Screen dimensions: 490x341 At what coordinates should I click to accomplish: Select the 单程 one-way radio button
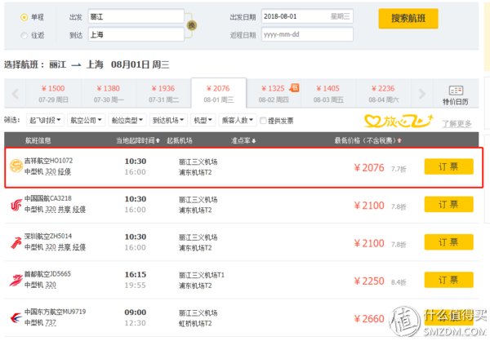[x=24, y=17]
